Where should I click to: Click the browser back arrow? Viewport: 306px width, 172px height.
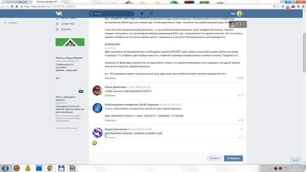click(3, 6)
